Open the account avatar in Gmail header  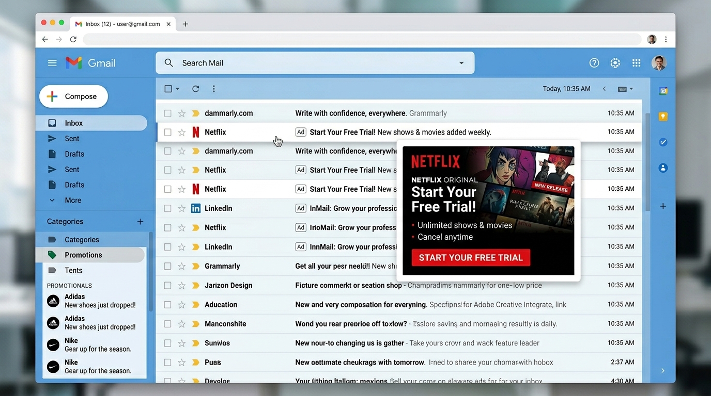tap(659, 63)
